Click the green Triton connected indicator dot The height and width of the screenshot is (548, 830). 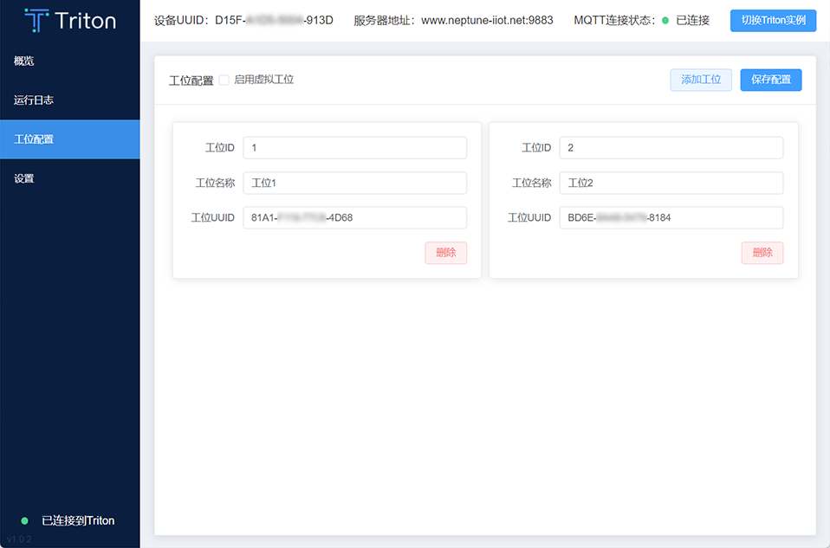pos(24,521)
